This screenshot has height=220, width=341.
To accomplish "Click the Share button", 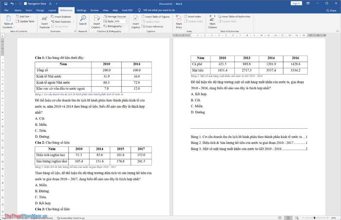I will point(332,10).
